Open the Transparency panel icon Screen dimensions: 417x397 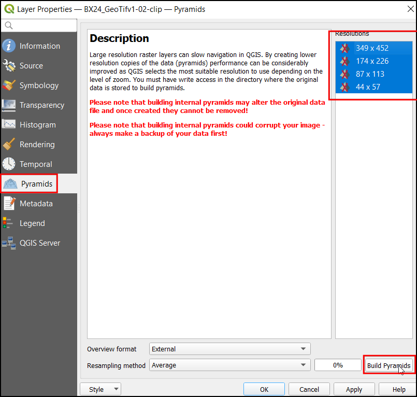point(9,105)
